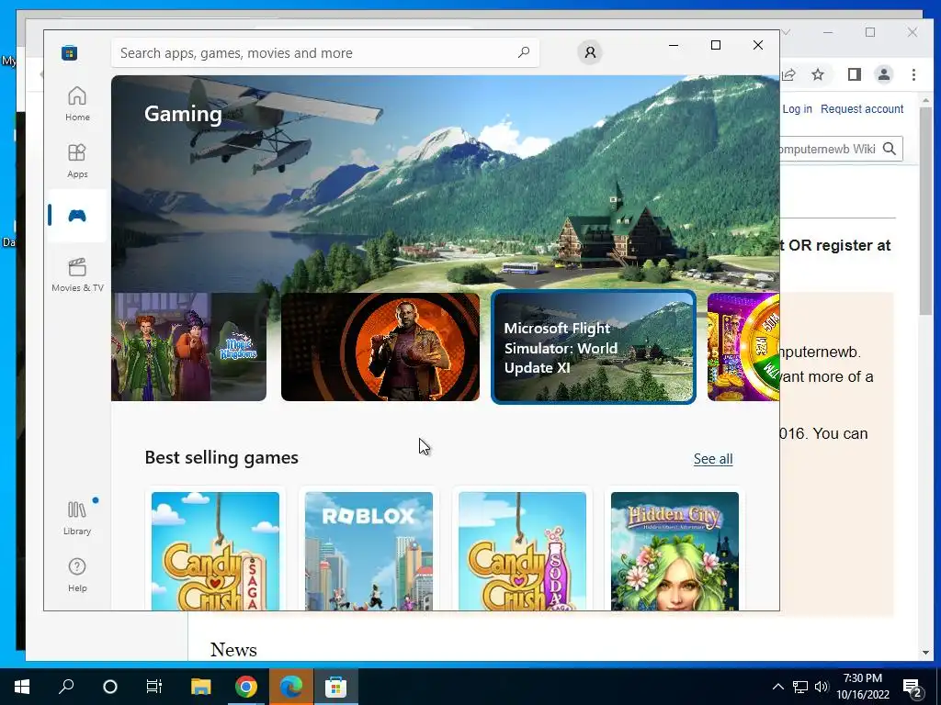
Task: Click Chrome share page icon
Action: (788, 74)
